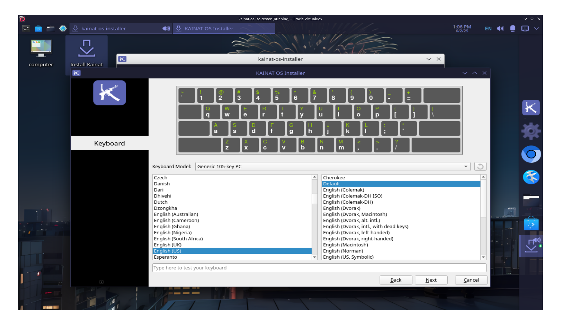Click the info icon at sidebar bottom

tap(102, 282)
